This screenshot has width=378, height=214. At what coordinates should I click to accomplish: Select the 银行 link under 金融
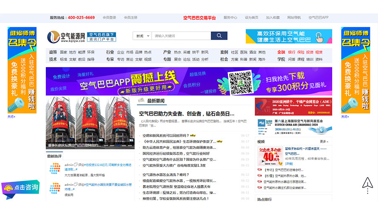(291, 52)
